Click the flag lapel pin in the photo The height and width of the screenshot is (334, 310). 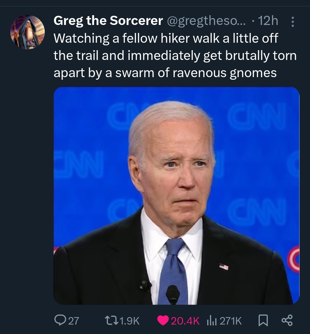224,267
